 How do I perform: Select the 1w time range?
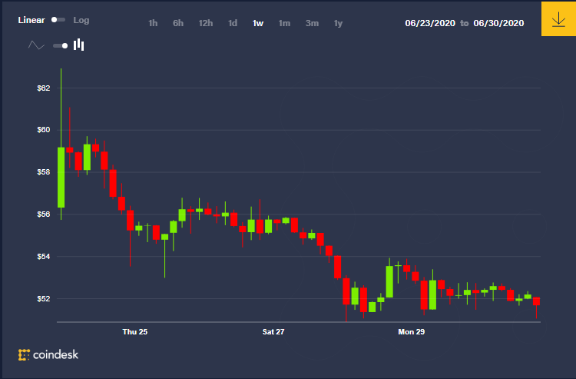258,23
